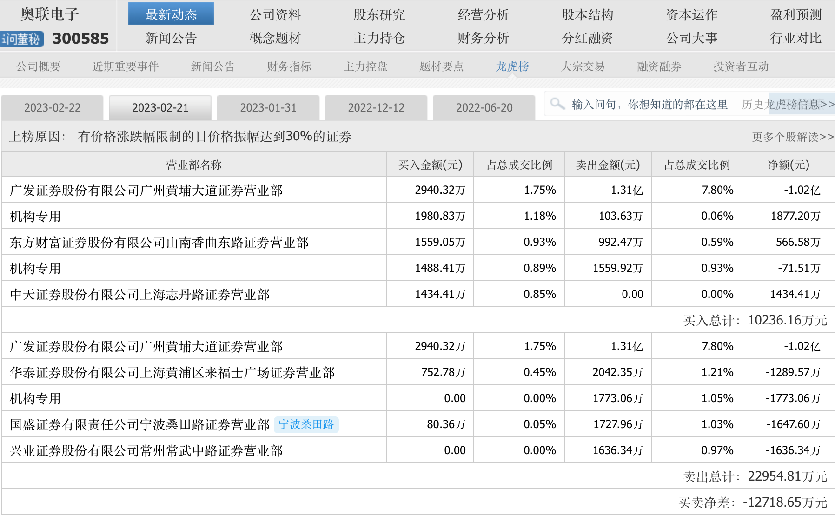Click the 上榜原因 description text
The height and width of the screenshot is (515, 835).
[x=215, y=137]
